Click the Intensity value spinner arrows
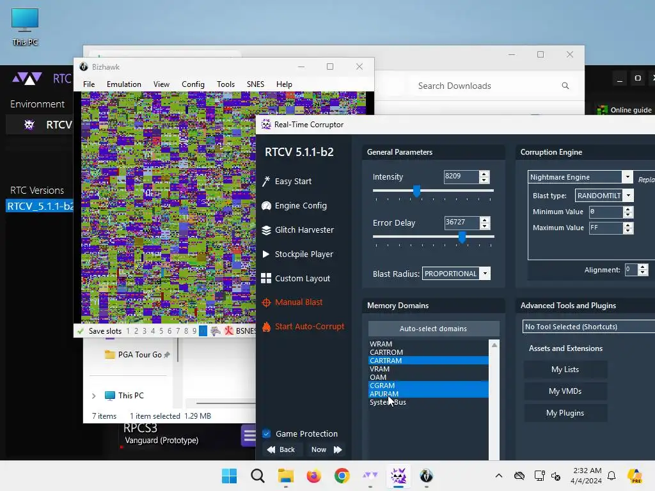 [484, 176]
